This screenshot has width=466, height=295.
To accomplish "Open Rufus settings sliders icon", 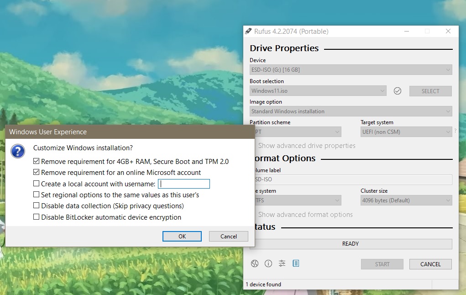I will point(282,263).
